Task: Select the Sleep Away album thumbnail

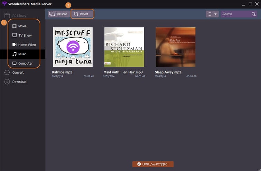Action: 176,47
